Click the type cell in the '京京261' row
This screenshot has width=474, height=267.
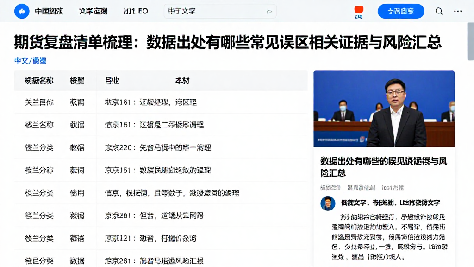click(x=77, y=216)
